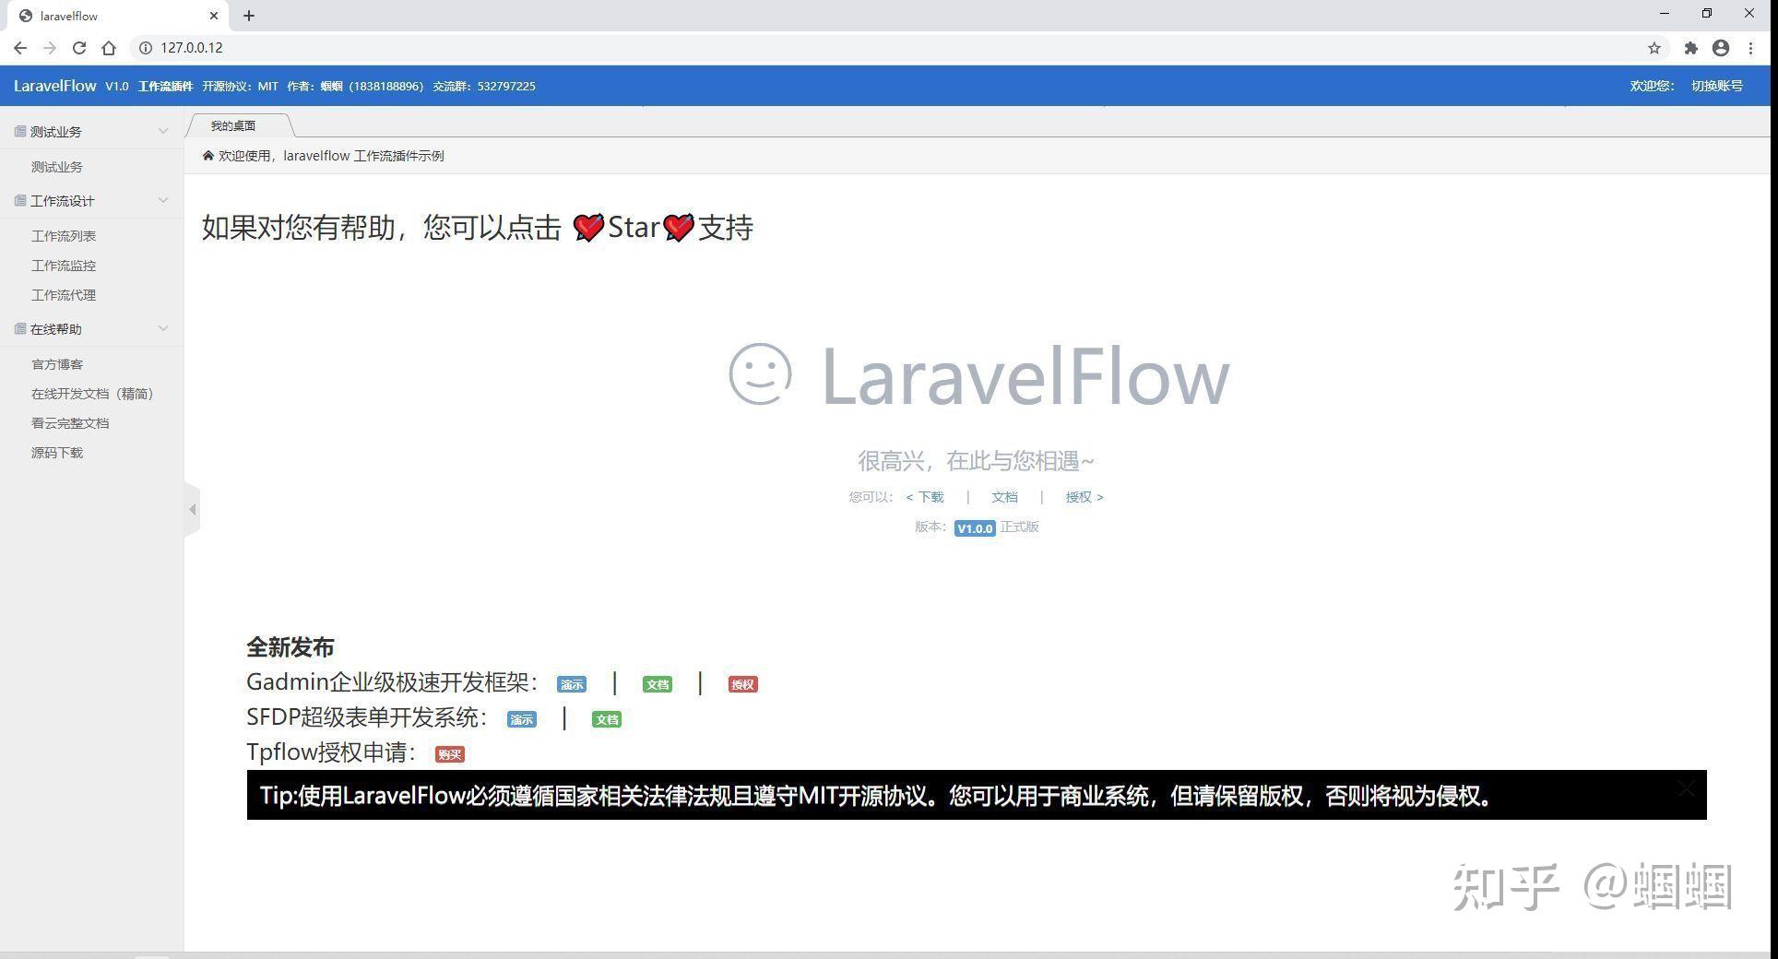Select 工作流列表 in the sidebar
This screenshot has width=1778, height=959.
coord(63,235)
